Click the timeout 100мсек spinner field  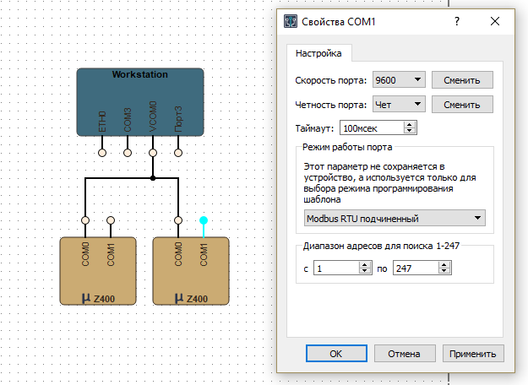point(372,128)
